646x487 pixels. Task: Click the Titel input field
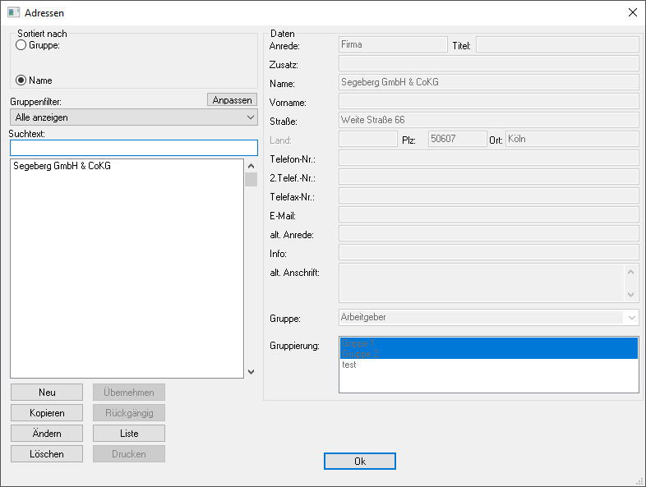tap(557, 44)
